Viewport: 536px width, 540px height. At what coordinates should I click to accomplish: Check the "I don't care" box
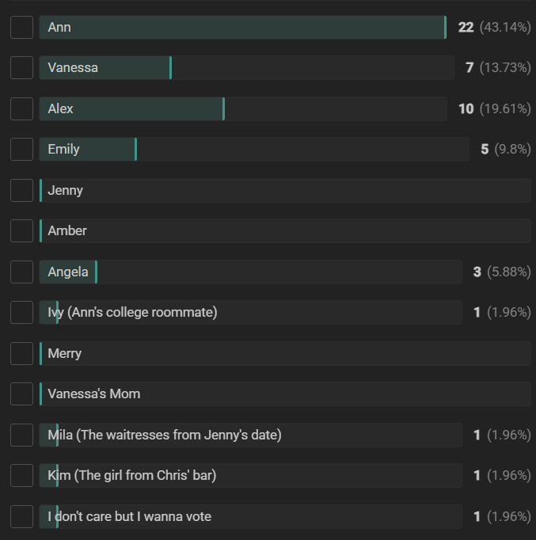pos(21,516)
